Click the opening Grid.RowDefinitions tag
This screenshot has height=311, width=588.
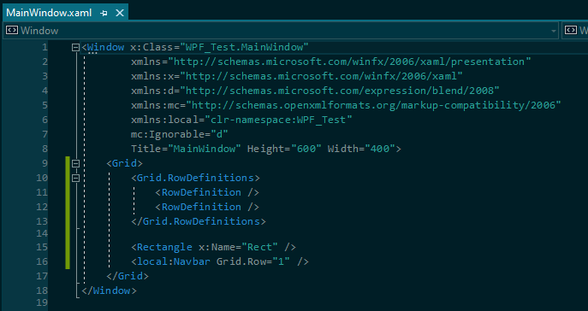click(195, 179)
